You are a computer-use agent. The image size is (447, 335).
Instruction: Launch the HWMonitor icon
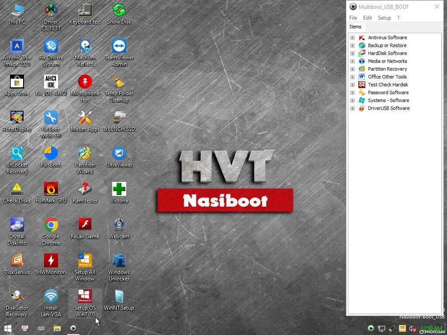[x=51, y=264]
